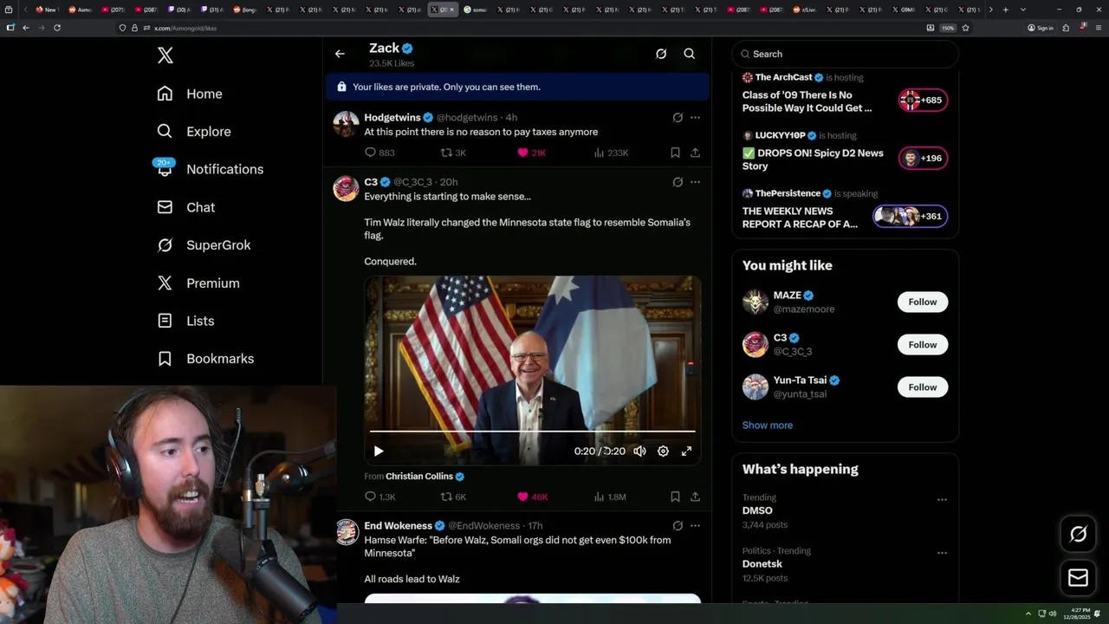
Task: Play the Tim Walz video
Action: (379, 452)
